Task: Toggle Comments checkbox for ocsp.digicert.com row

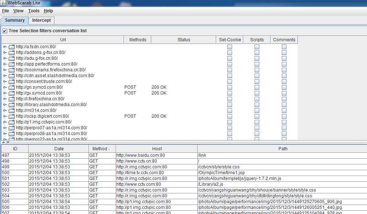Action: (x=284, y=116)
